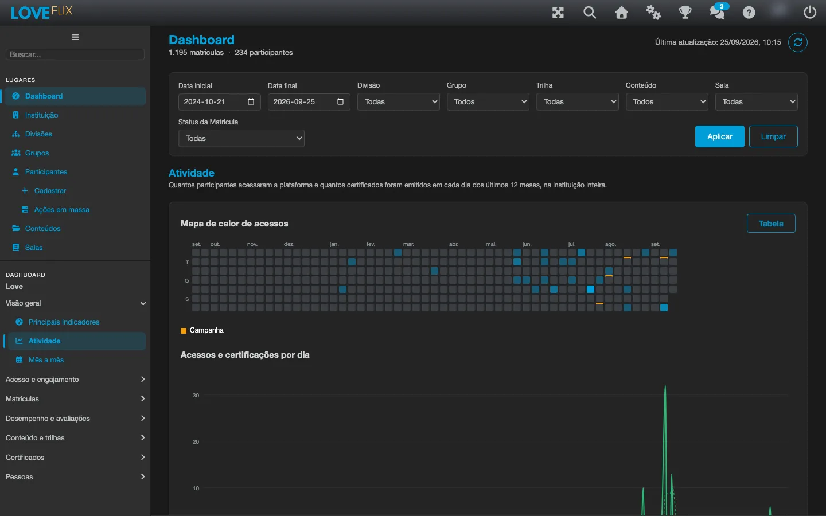Open the Conteúdo dropdown

(x=667, y=102)
